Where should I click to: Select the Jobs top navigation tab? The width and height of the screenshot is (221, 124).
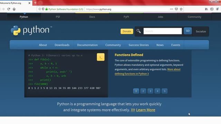160,17
